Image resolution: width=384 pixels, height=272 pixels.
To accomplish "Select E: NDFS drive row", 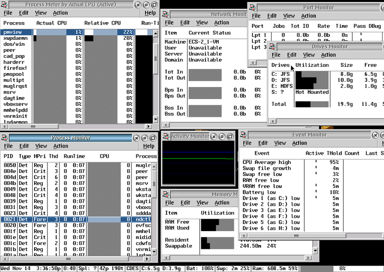I will [326, 86].
